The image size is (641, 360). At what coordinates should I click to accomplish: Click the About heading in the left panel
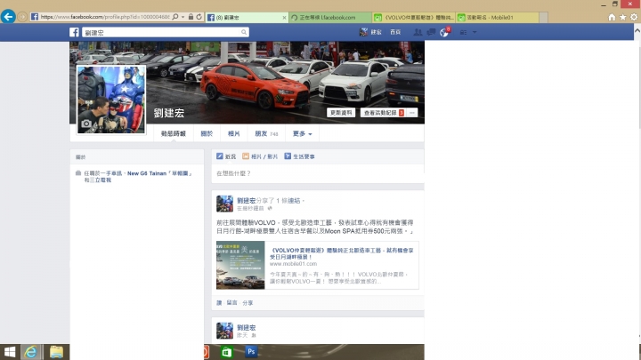coord(80,157)
